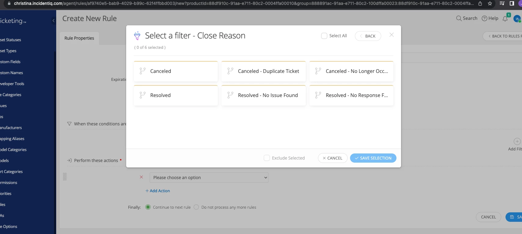The height and width of the screenshot is (234, 522).
Task: Bookmark page with browser star icon
Action: pos(490,3)
